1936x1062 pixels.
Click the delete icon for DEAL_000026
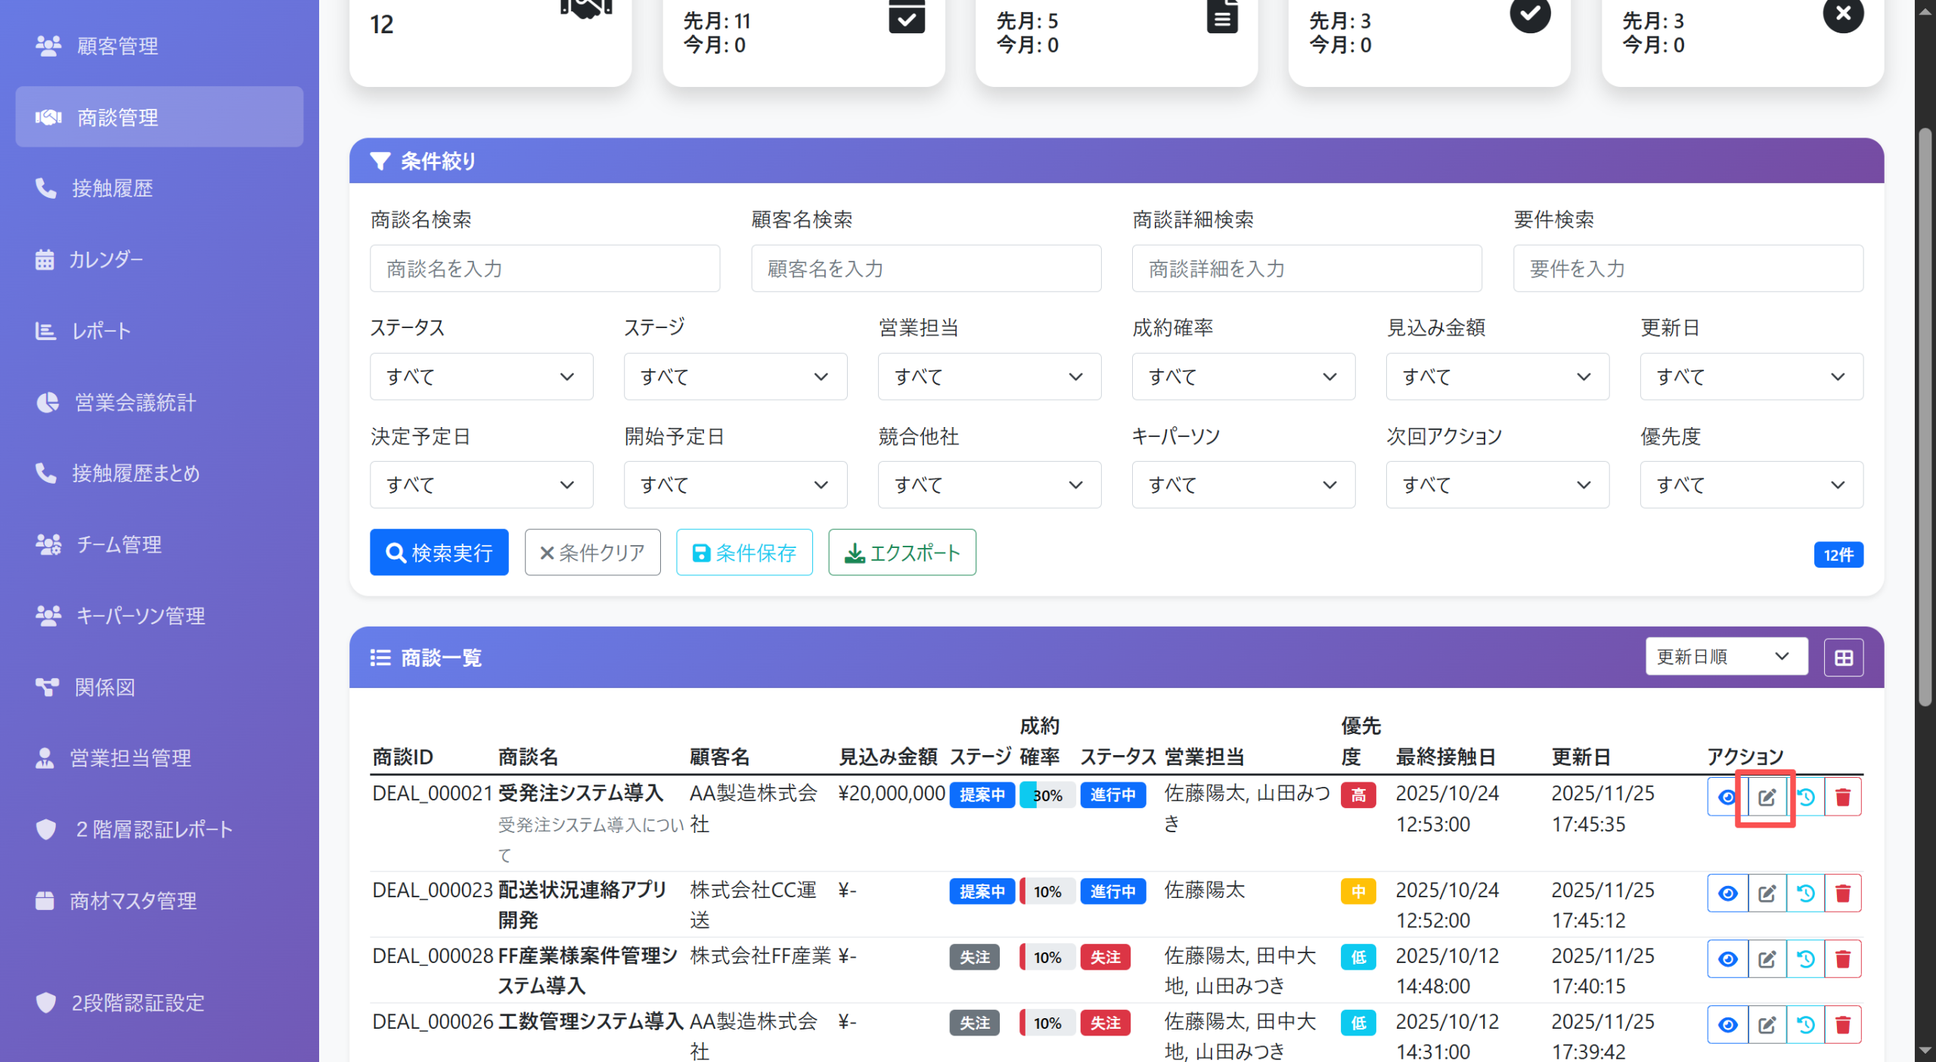click(x=1843, y=1023)
